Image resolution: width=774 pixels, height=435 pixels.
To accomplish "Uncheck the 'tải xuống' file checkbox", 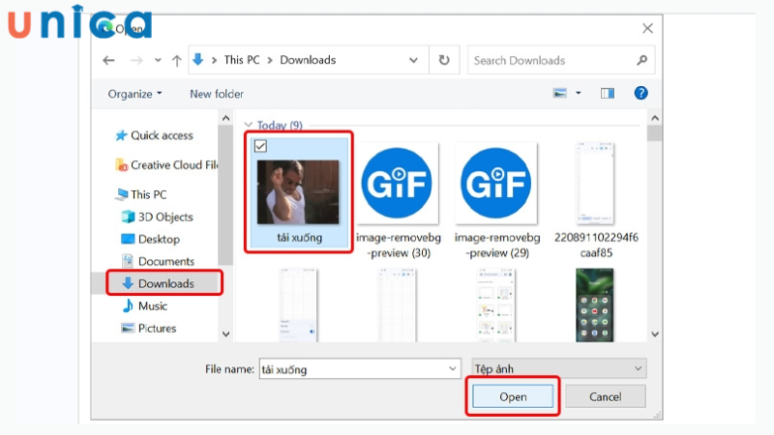I will [x=260, y=146].
